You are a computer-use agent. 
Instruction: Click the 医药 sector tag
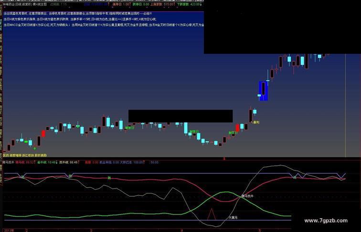(x=6, y=155)
